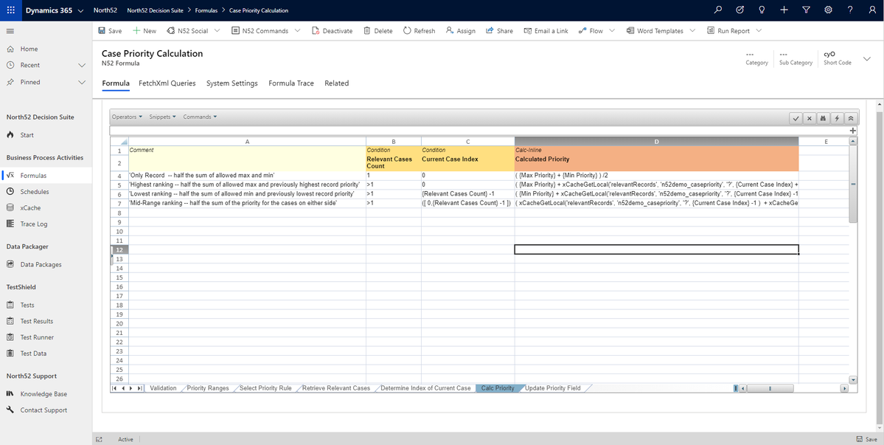Go to first sheet tab with navigation arrow
Screen dimensions: 884x445
[x=114, y=388]
